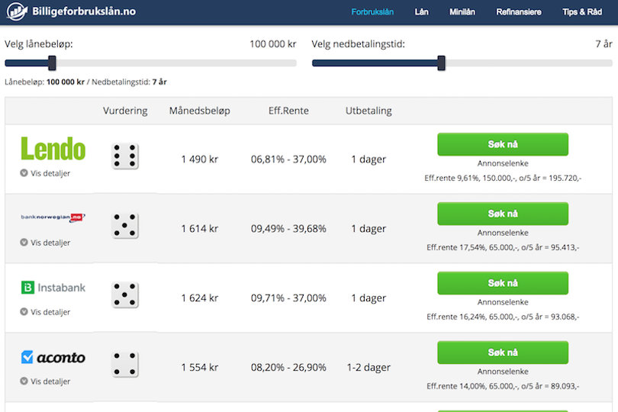Click the 1 624 kr monthly amount

(x=199, y=298)
